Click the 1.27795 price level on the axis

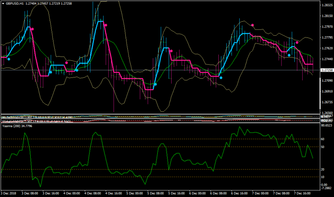[327, 37]
